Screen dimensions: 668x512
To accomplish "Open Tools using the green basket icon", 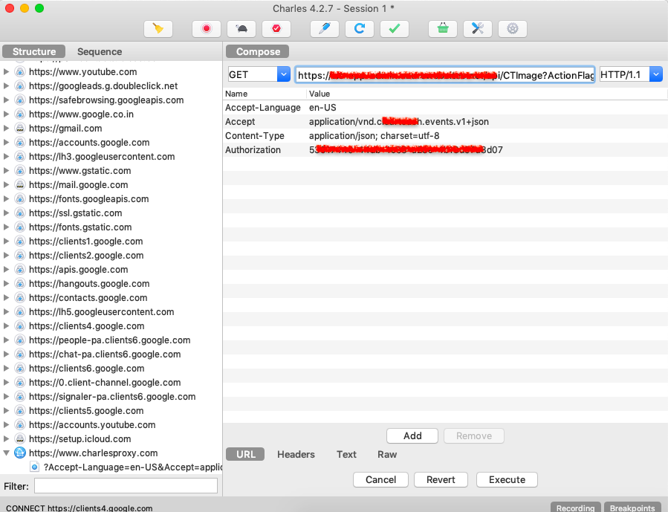I will [x=441, y=28].
